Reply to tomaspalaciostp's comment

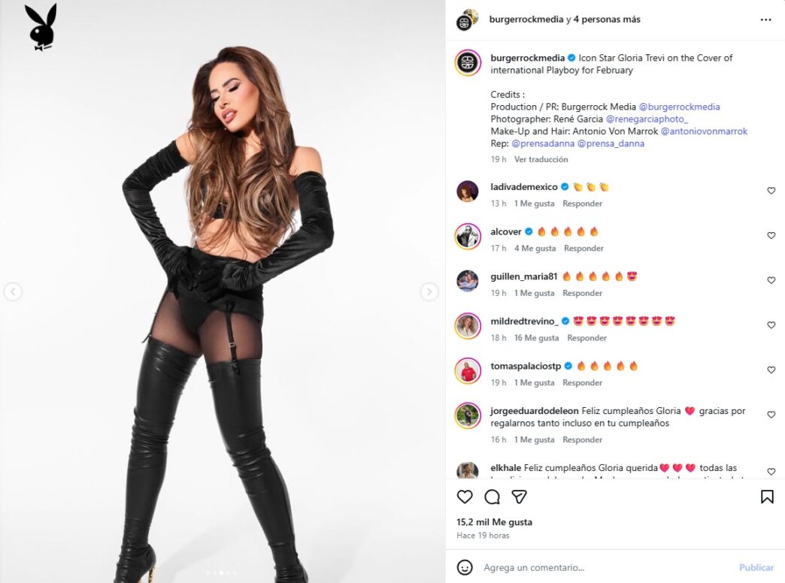582,382
